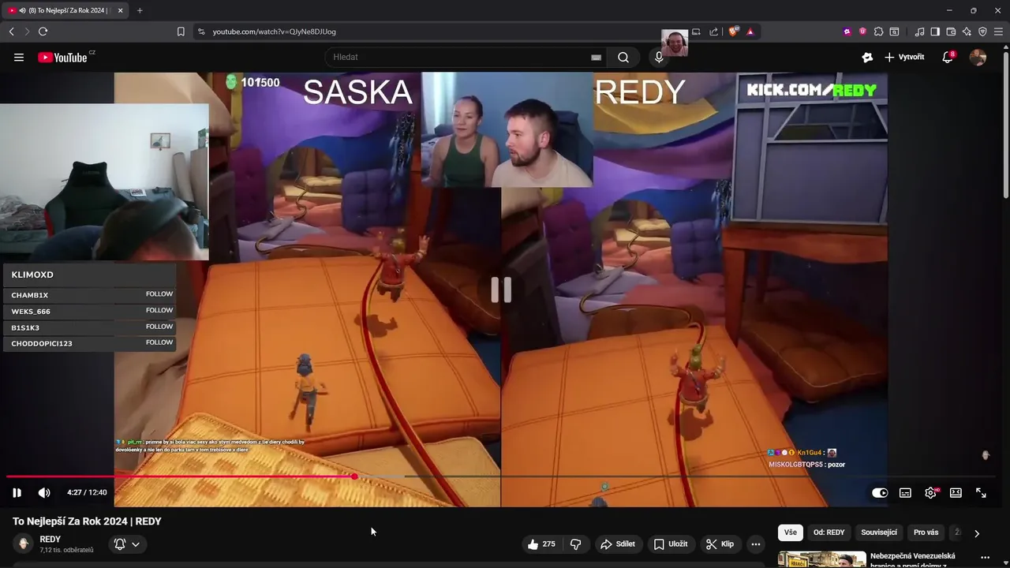This screenshot has width=1010, height=568.
Task: Switch to theater mode
Action: [956, 492]
